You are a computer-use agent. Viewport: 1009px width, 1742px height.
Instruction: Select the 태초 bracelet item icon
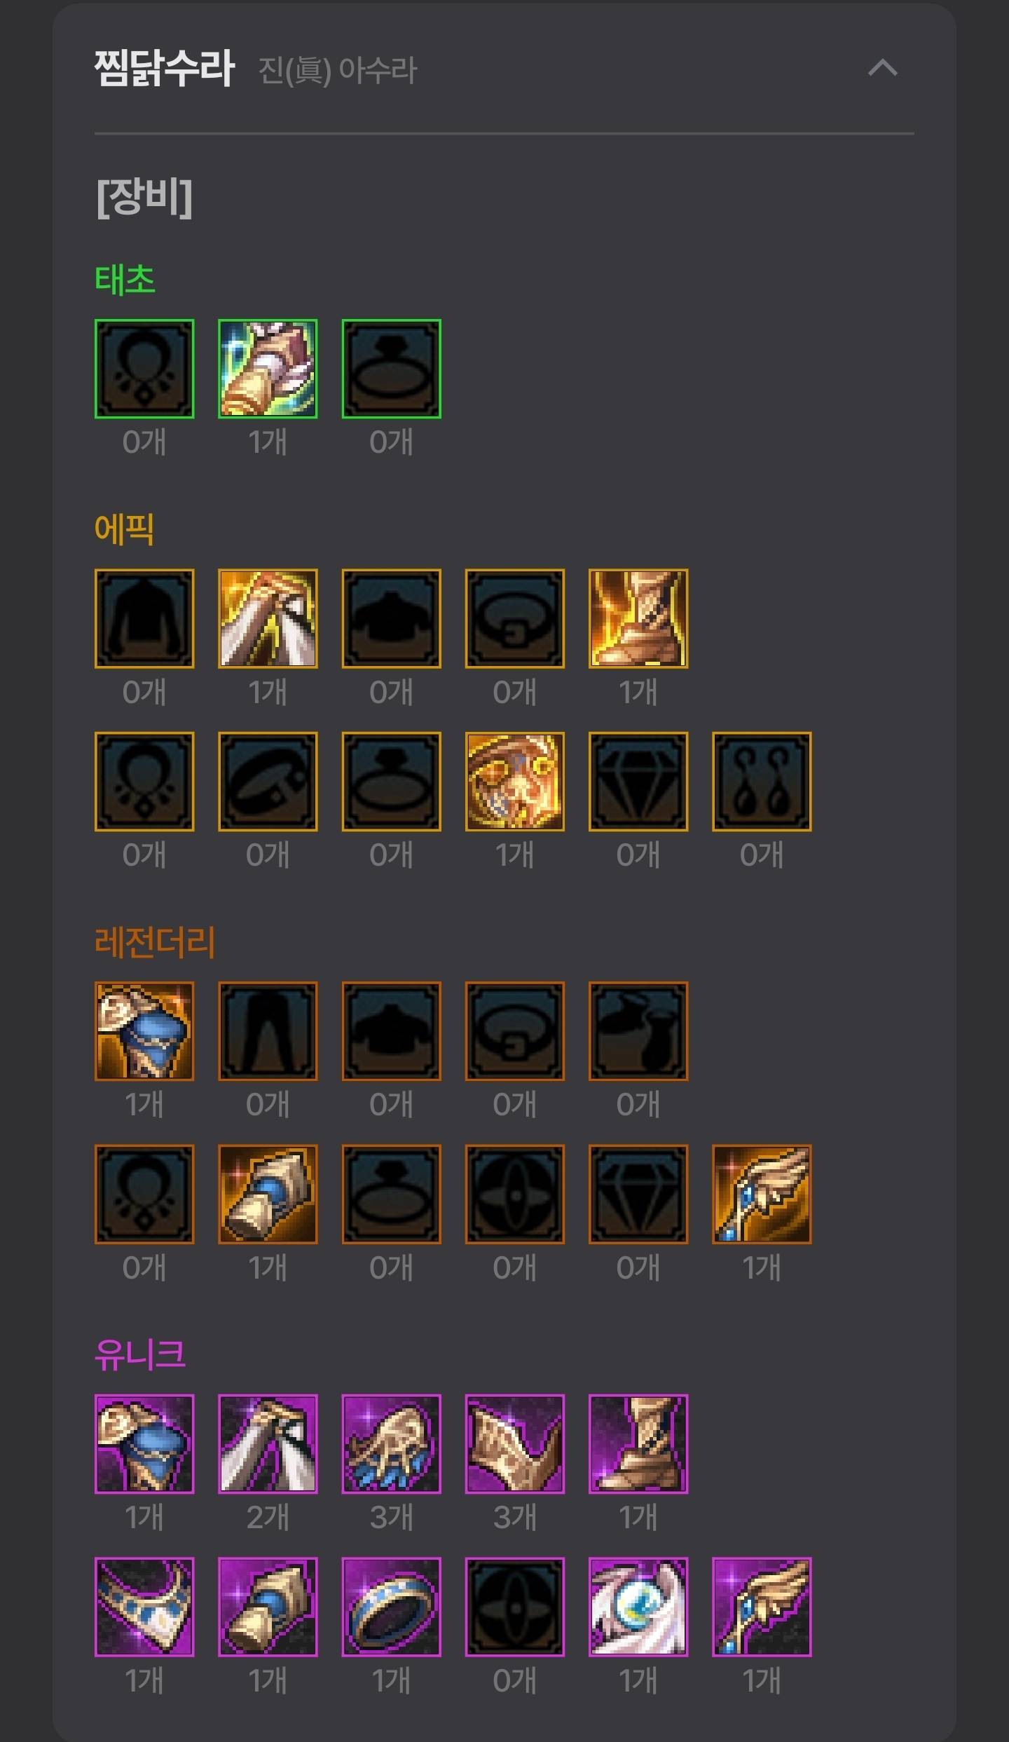[268, 369]
